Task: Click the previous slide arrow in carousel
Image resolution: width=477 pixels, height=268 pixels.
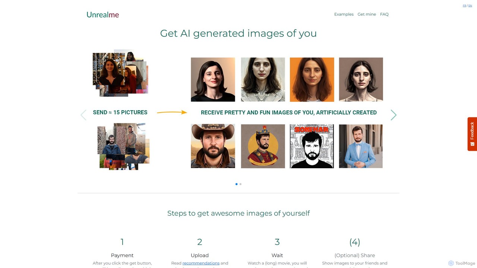Action: (83, 115)
